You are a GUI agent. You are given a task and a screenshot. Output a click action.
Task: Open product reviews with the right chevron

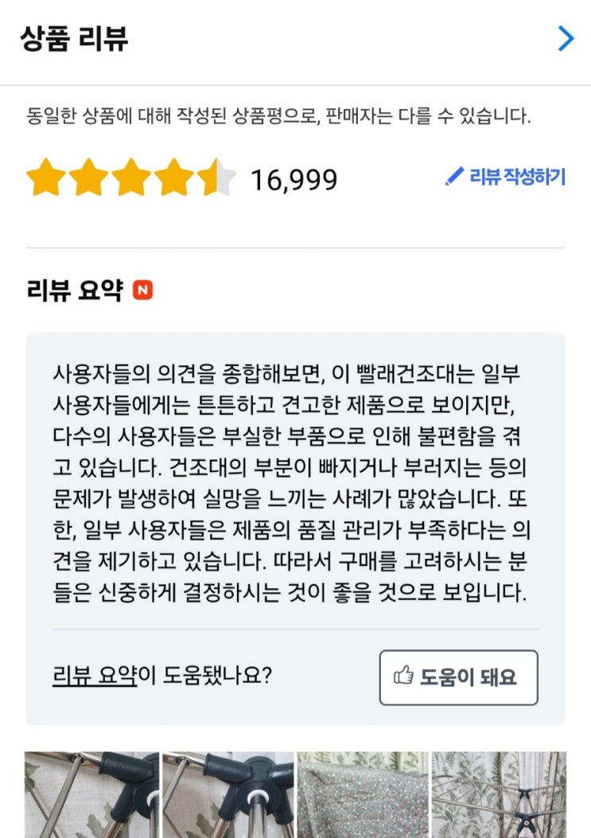566,38
